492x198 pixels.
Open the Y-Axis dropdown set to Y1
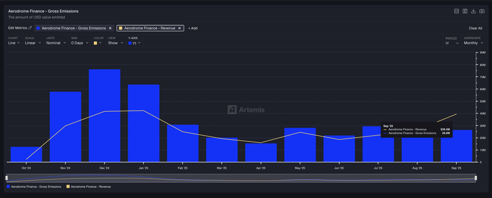(134, 43)
